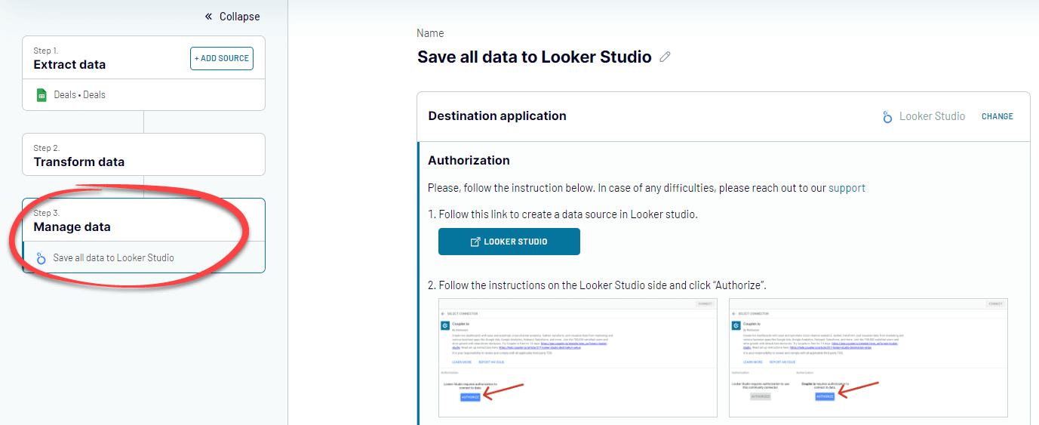This screenshot has height=425, width=1039.
Task: Click the Google Sheets icon next to Deals
Action: pyautogui.click(x=42, y=95)
